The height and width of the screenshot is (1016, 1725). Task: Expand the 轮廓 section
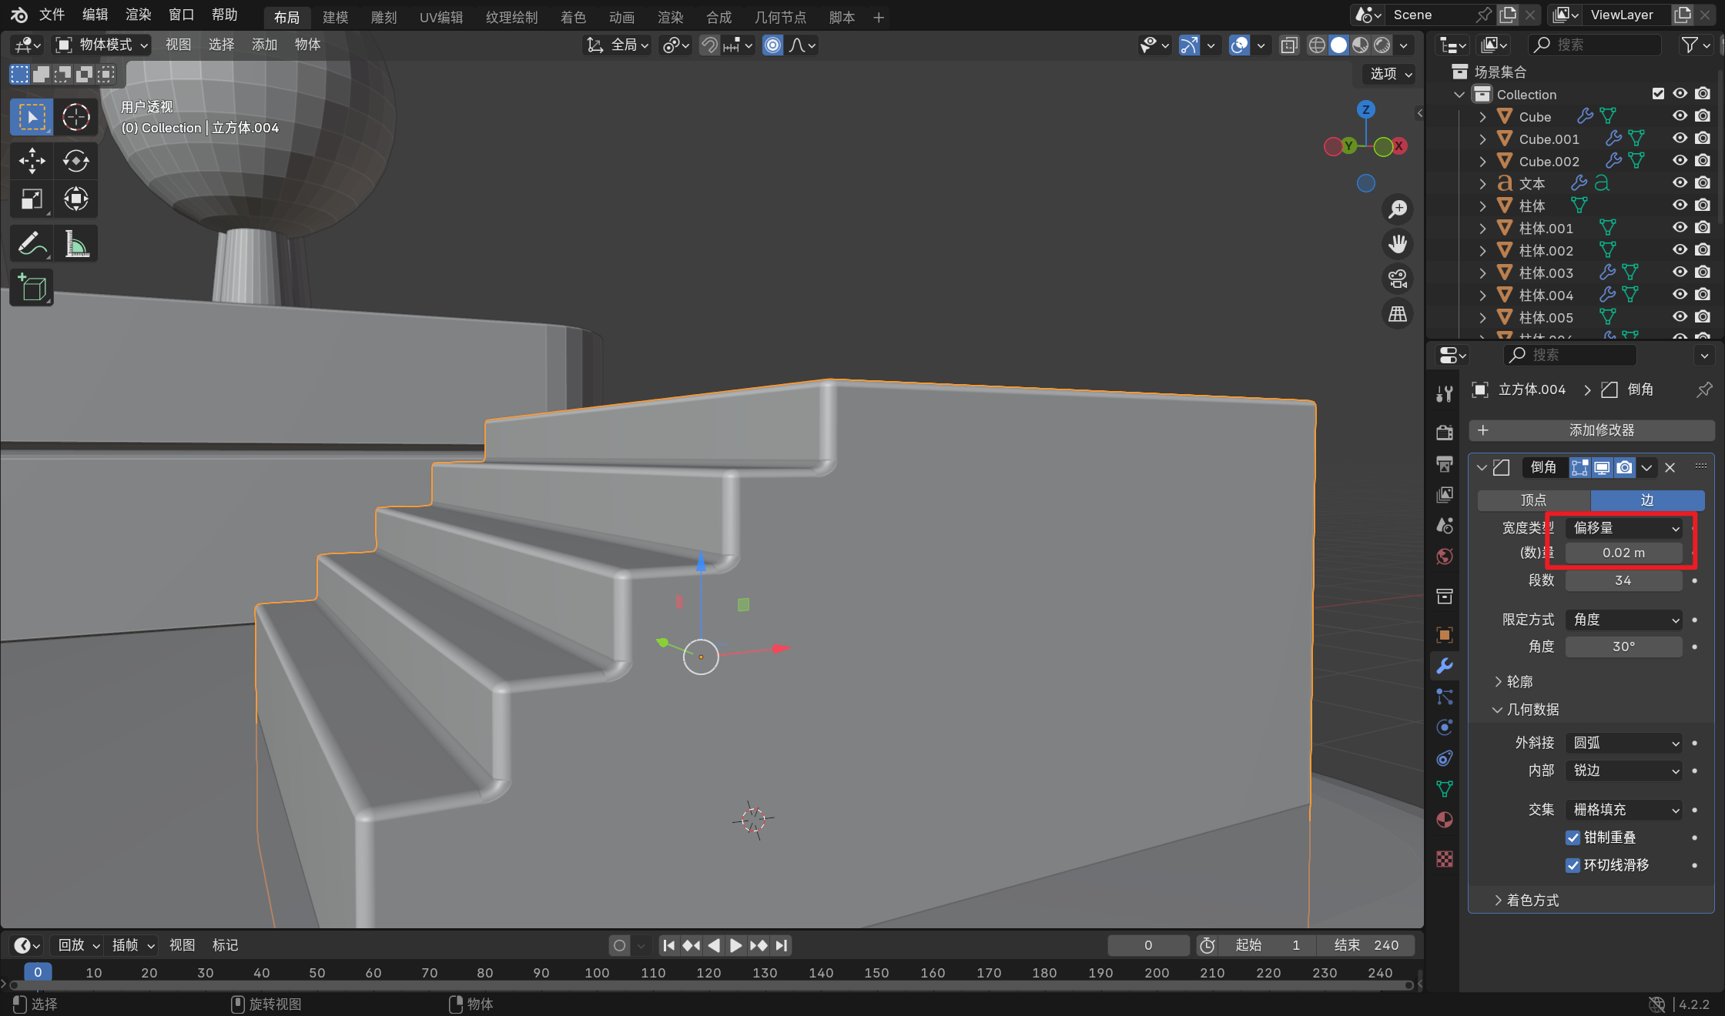coord(1519,682)
